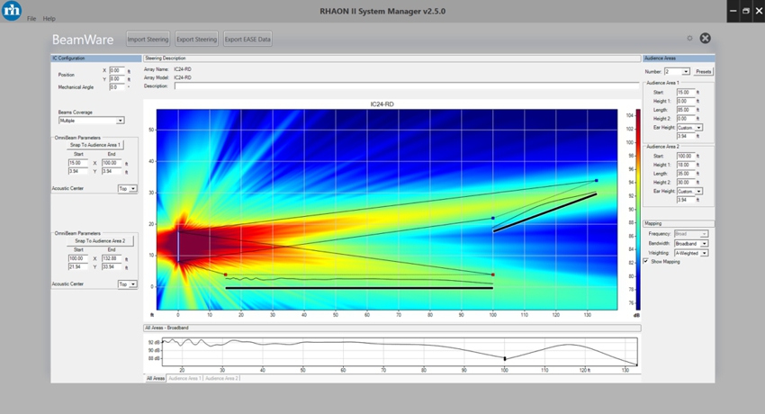Toggle the Show Mapping checkbox
Screen dimensions: 765x414
(x=646, y=261)
